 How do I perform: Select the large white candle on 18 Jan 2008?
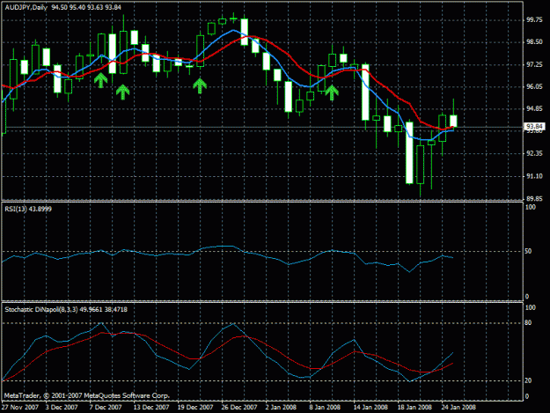(x=409, y=152)
